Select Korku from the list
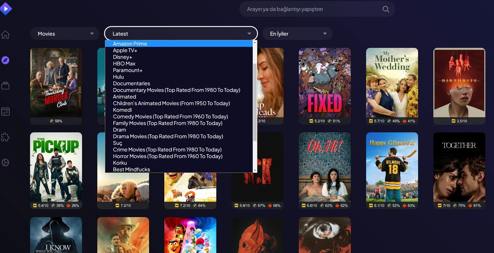Viewport: 494px width, 253px height. pyautogui.click(x=179, y=163)
